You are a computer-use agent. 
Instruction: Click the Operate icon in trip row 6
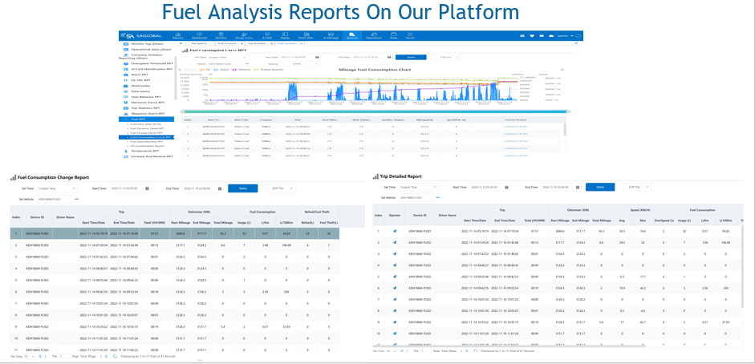tap(395, 286)
